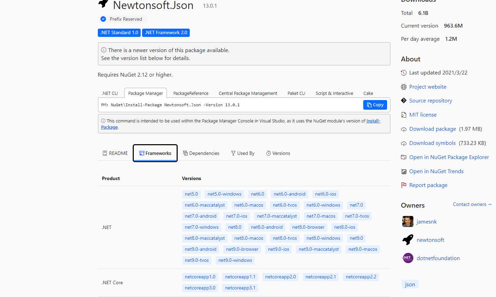Open the Project website link
496x297 pixels.
[x=428, y=87]
